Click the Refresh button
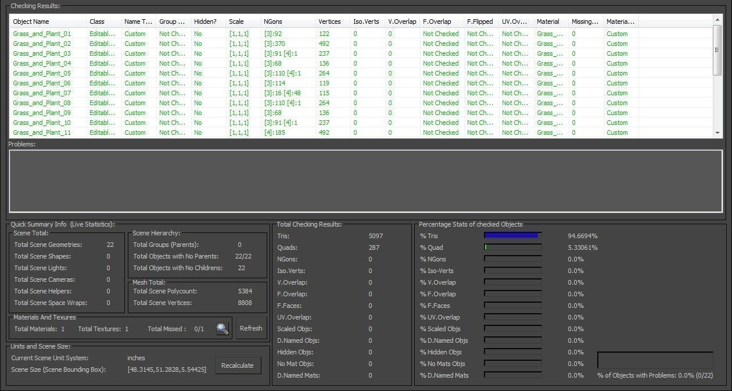The width and height of the screenshot is (732, 391). pos(251,328)
